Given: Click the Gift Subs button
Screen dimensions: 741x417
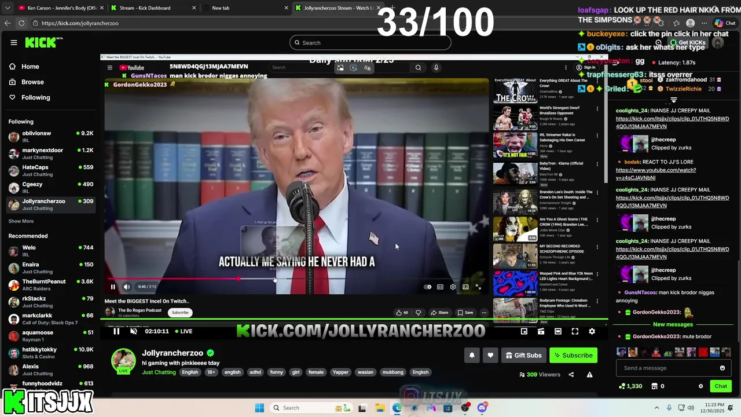Looking at the screenshot, I should [x=523, y=355].
